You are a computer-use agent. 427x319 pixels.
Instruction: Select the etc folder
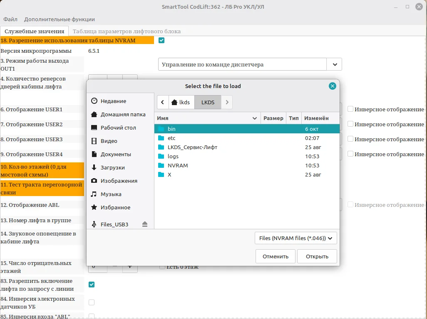pos(247,138)
